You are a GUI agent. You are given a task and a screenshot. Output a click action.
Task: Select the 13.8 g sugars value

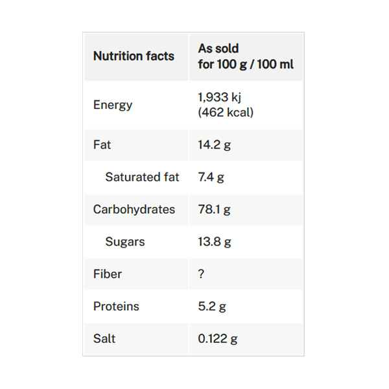coord(215,242)
